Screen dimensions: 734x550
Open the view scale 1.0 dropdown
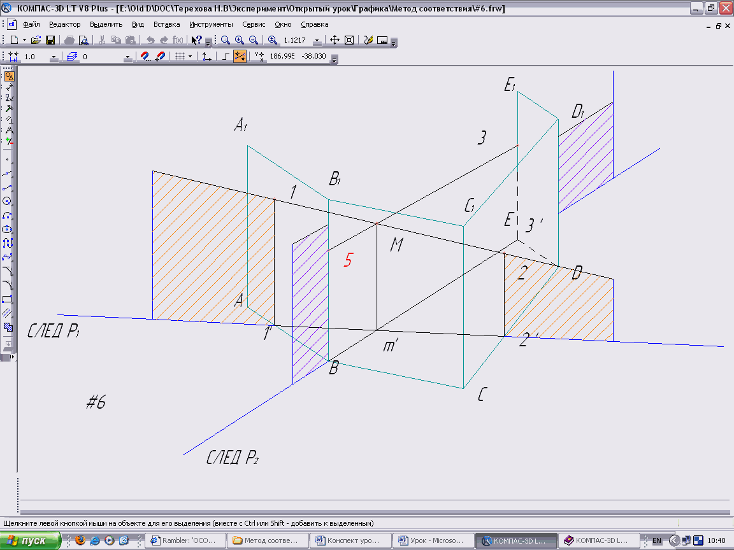[54, 57]
